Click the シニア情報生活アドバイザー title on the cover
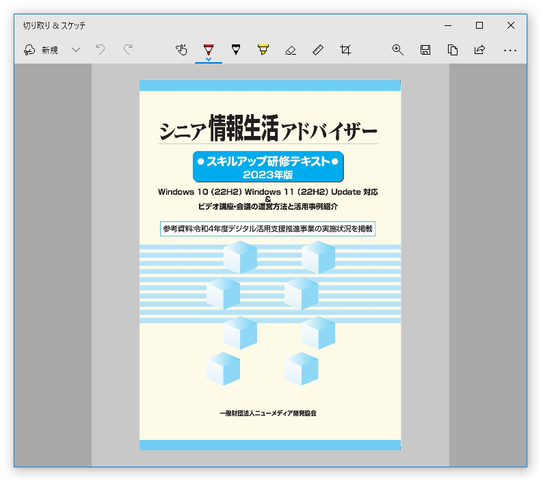This screenshot has height=481, width=541. tap(268, 129)
